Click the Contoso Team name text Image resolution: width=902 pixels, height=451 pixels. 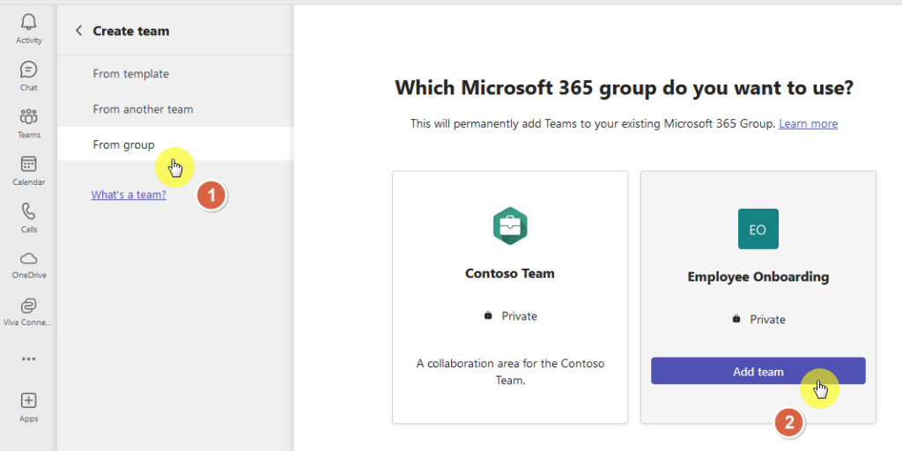click(510, 273)
